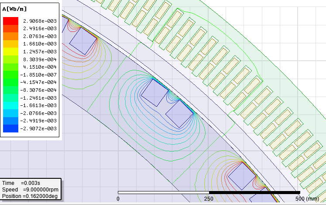Click the white segment of scale bar
This screenshot has width=326, height=205.
coord(163,192)
